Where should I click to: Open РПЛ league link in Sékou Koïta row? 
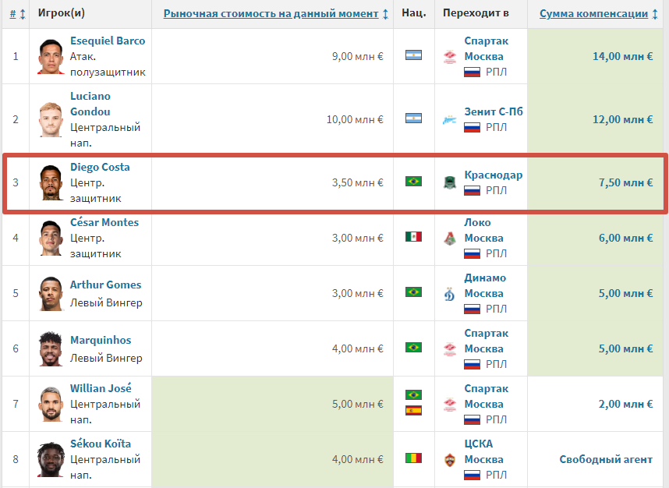click(496, 475)
